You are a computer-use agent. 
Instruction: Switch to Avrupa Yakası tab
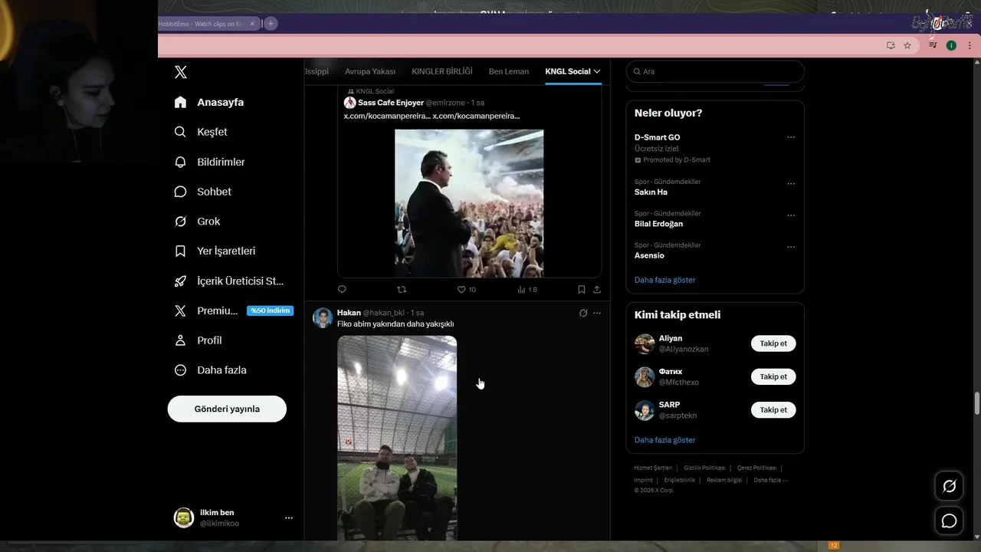click(370, 71)
